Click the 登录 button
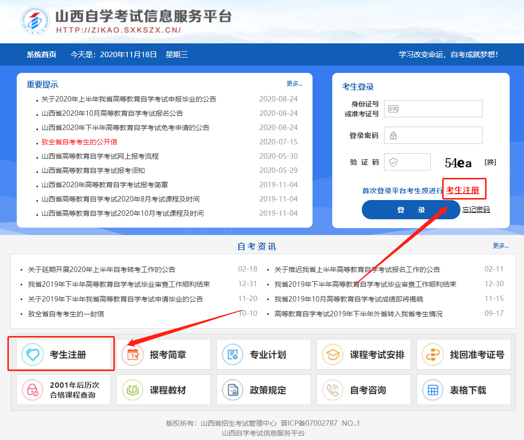524x440 pixels. (x=411, y=209)
